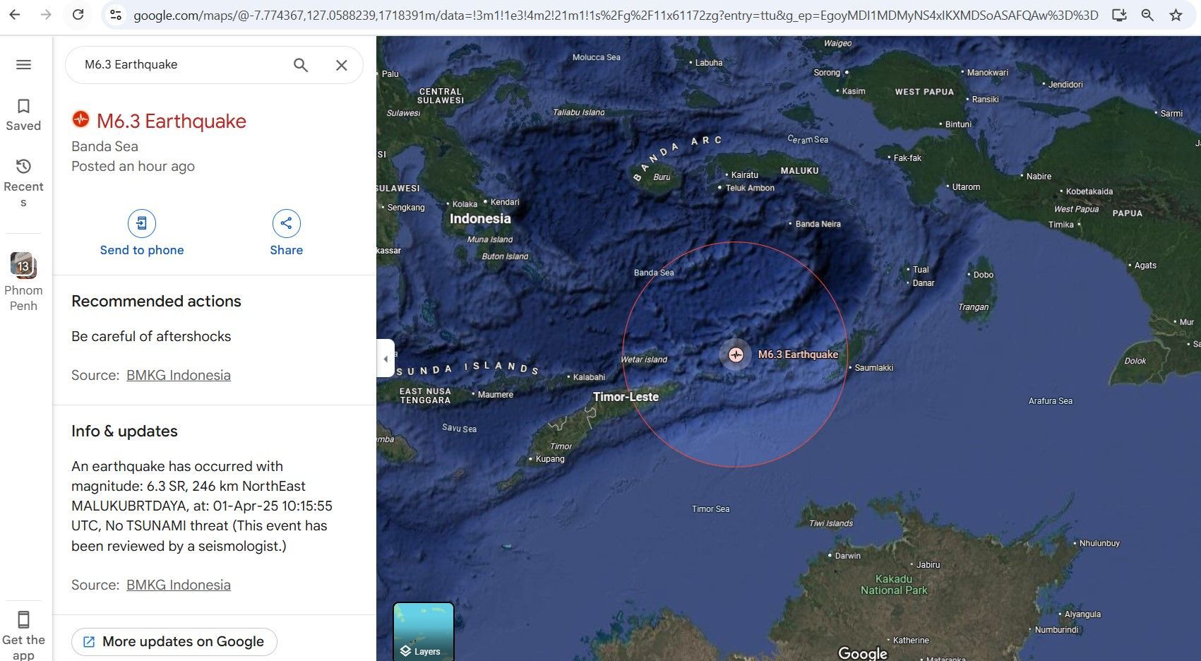Click the Wetar Island label

click(644, 359)
